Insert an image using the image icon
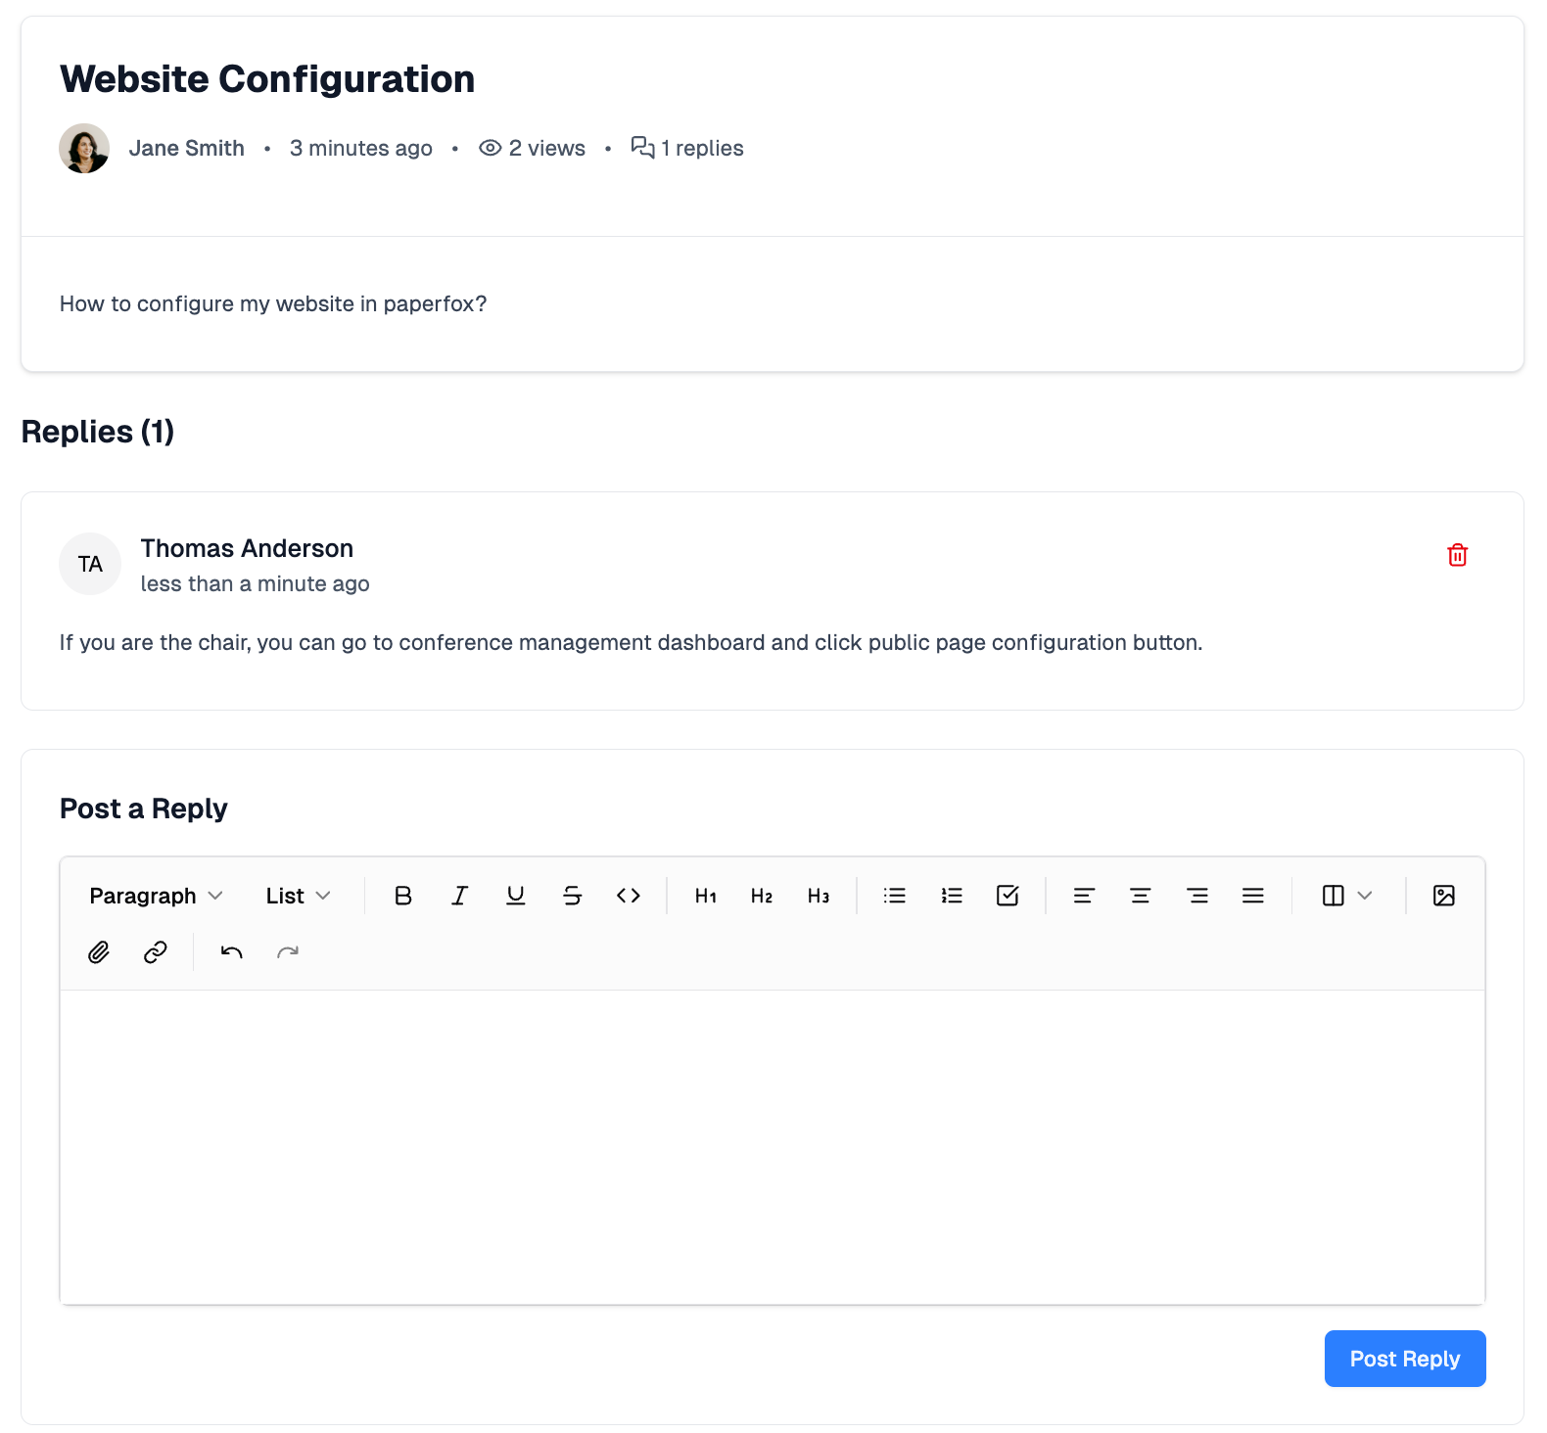 1443,896
